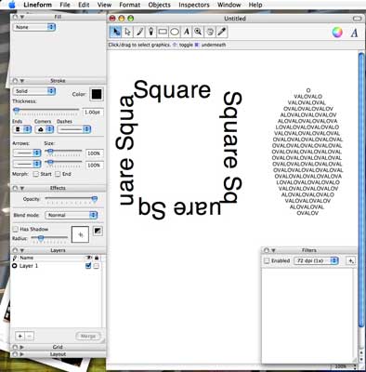Screen dimensions: 366x372
Task: Enable the Has Shadow checkbox
Action: point(16,229)
